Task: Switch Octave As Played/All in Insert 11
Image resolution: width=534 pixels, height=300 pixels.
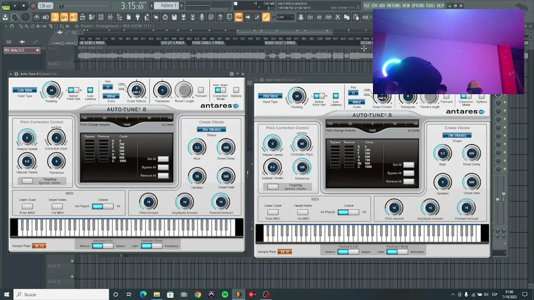Action: (x=103, y=206)
